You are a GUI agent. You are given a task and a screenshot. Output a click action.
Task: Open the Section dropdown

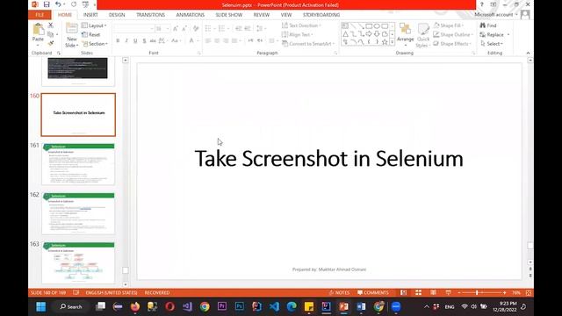[95, 43]
